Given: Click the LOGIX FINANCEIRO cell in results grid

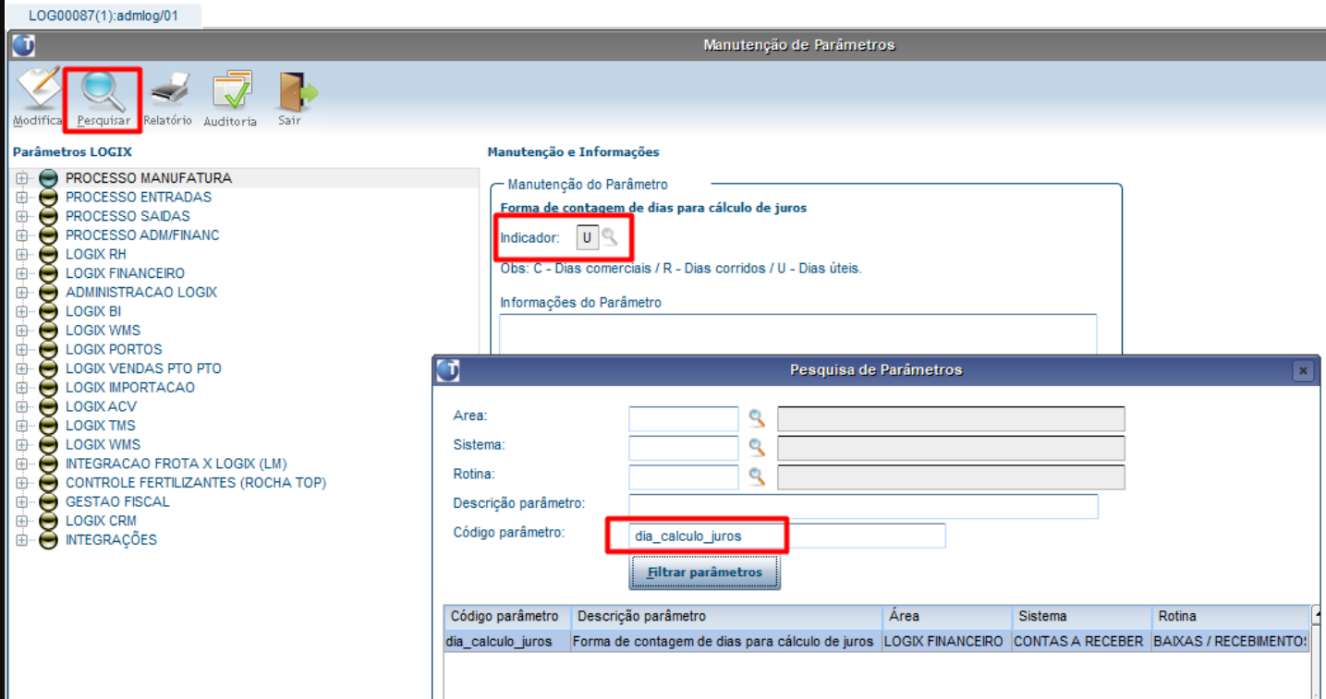Looking at the screenshot, I should pos(946,641).
